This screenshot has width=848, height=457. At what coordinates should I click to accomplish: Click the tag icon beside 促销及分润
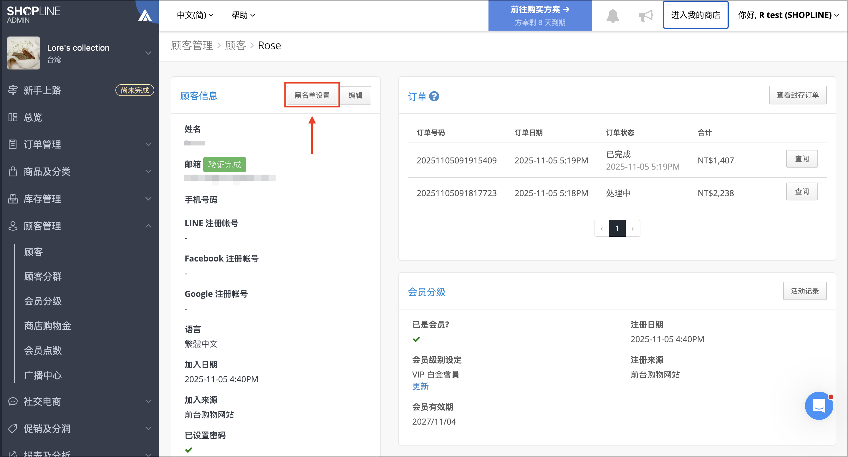click(x=12, y=428)
